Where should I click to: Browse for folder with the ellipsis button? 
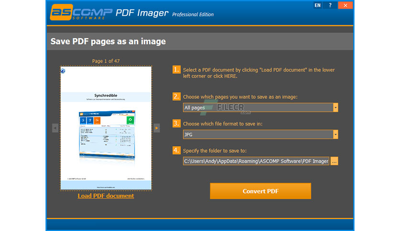(334, 161)
